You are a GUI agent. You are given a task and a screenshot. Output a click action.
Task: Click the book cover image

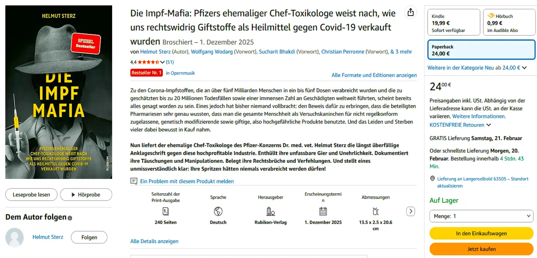coord(59,92)
